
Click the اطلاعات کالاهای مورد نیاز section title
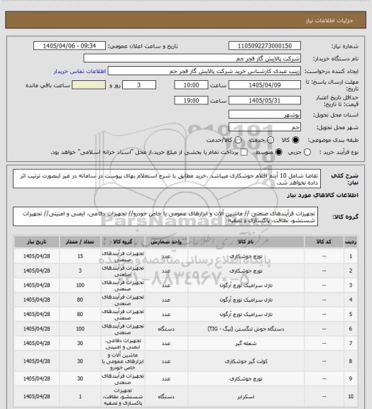(x=322, y=195)
